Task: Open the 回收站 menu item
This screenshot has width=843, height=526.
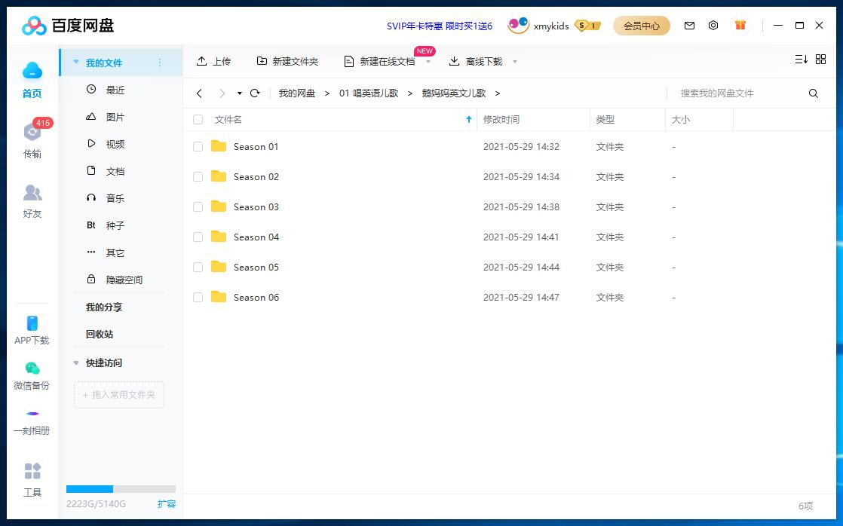Action: 99,334
